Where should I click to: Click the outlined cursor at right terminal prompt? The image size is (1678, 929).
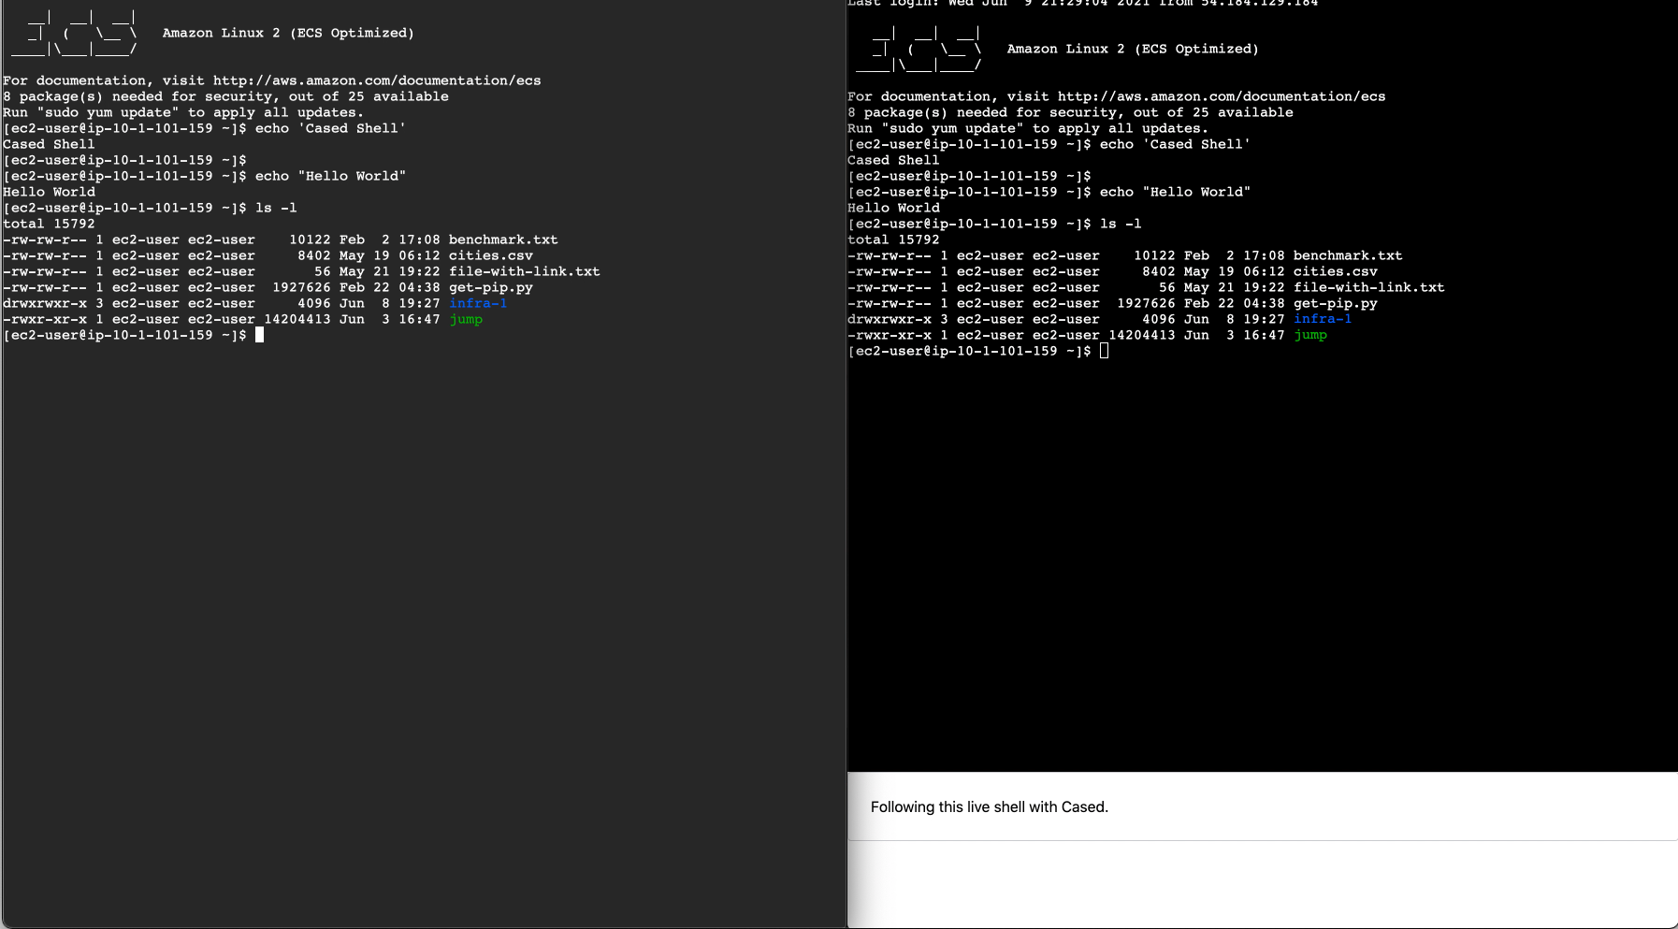(1104, 351)
